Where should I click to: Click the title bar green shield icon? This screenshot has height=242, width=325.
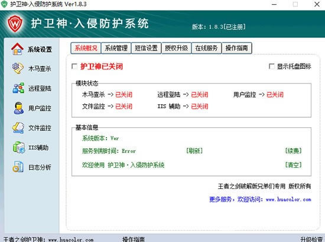pyautogui.click(x=4, y=4)
